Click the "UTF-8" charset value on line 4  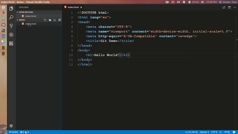tap(122, 27)
